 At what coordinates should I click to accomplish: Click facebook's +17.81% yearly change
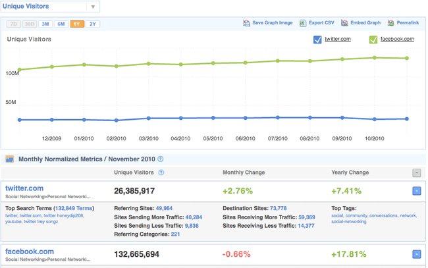click(348, 254)
